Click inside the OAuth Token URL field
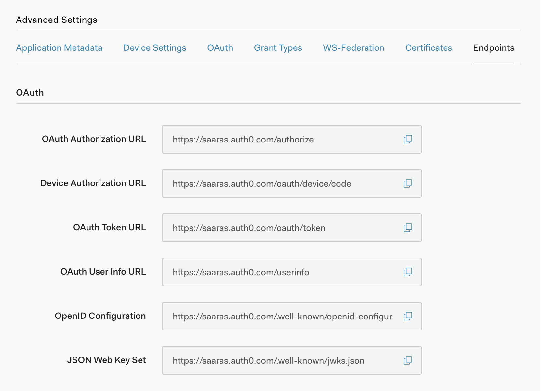 click(x=280, y=228)
